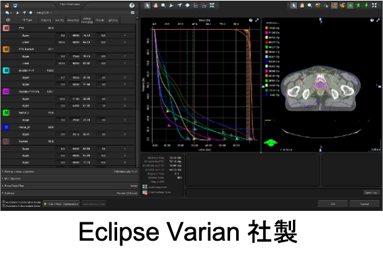Click the arrow at end of PTV Rectum Upper row
The width and height of the screenshot is (383, 263).
pos(125,56)
